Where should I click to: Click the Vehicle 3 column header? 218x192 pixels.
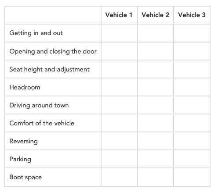[x=192, y=15]
